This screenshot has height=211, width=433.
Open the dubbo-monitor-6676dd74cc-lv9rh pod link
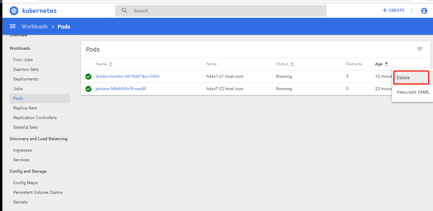click(127, 77)
